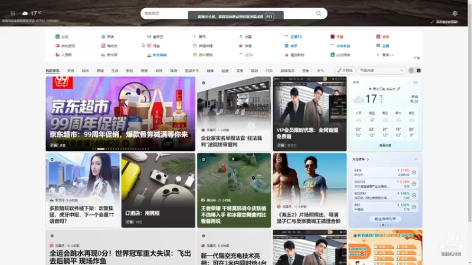Viewport: 472px width, 265px height.
Task: Open the Douban quick link
Action: 382,46
